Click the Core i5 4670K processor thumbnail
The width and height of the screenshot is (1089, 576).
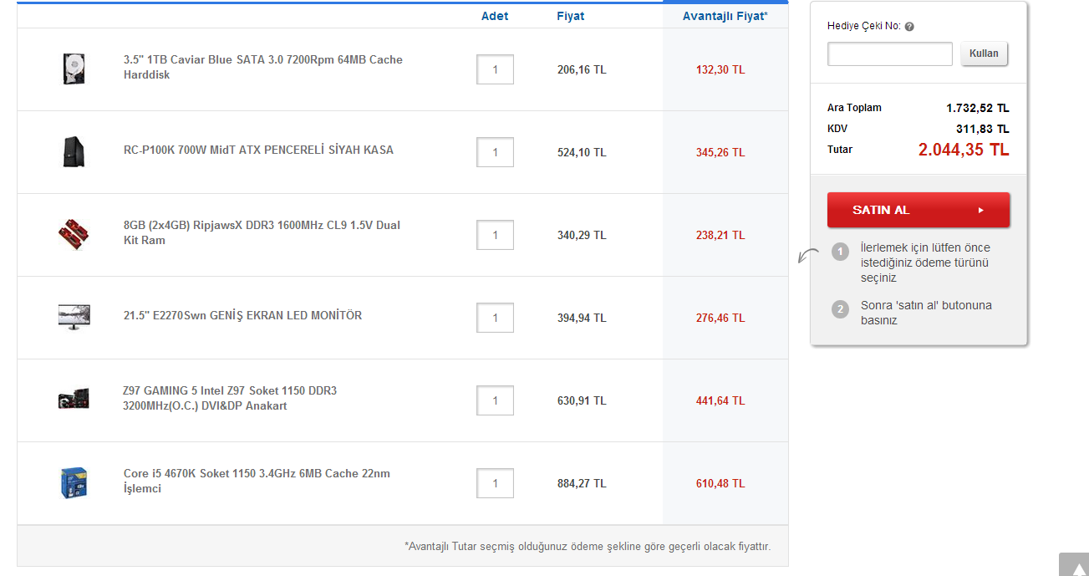coord(74,482)
